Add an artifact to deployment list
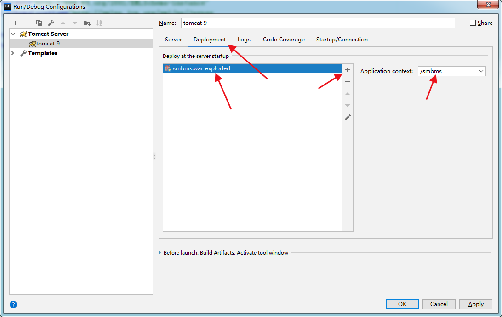 pos(348,70)
